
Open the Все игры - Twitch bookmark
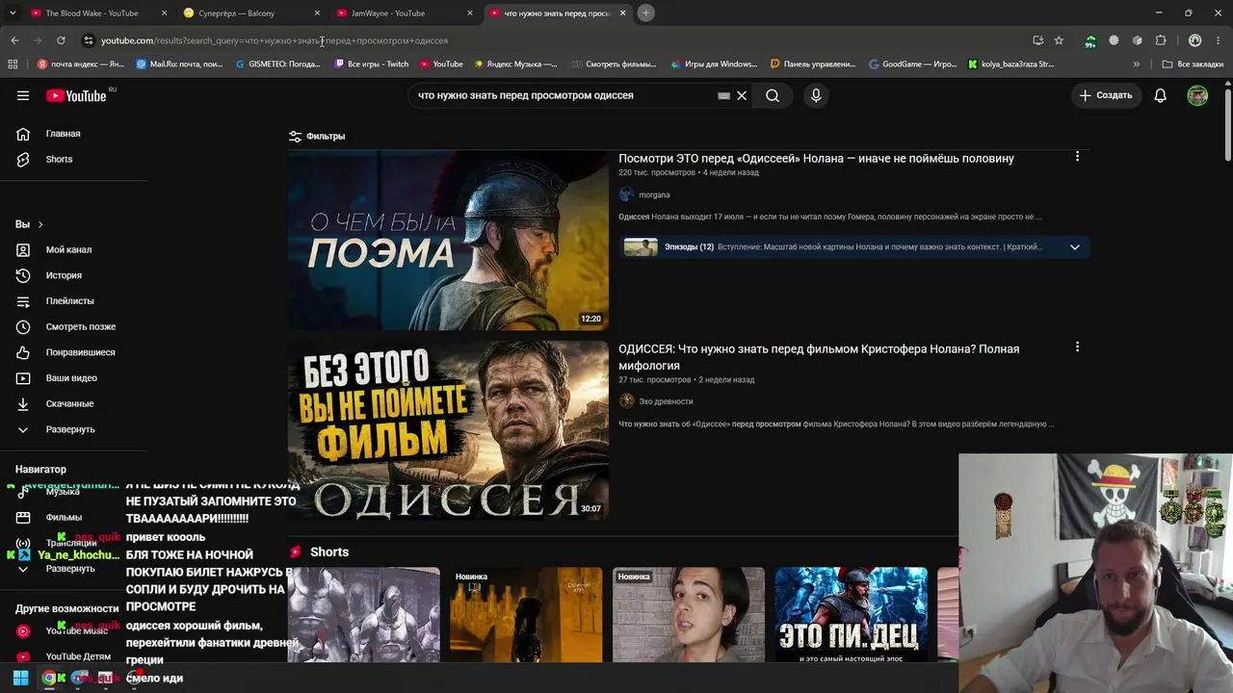click(372, 64)
